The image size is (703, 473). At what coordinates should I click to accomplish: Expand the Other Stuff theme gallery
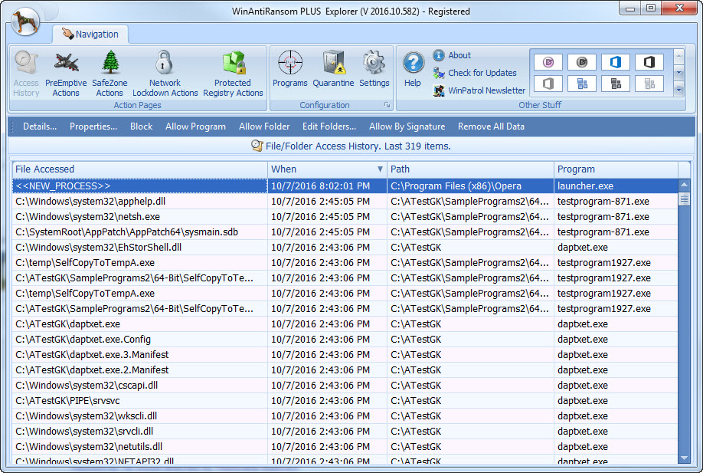(x=678, y=89)
